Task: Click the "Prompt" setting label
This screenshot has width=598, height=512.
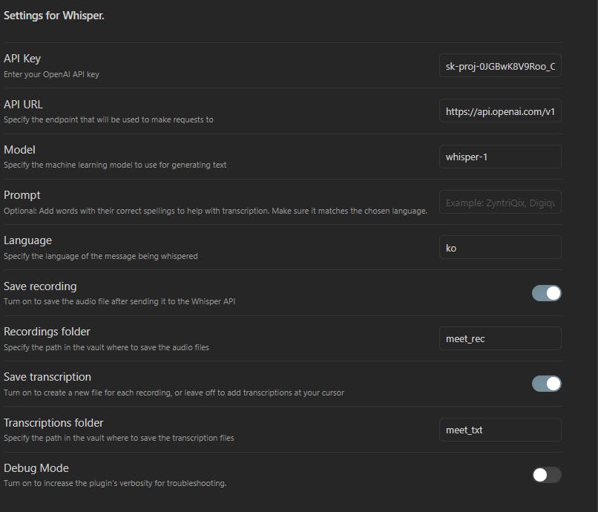Action: click(22, 195)
